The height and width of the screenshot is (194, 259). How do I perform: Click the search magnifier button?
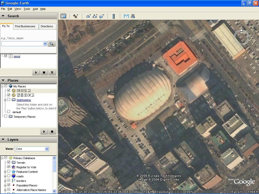pos(51,44)
